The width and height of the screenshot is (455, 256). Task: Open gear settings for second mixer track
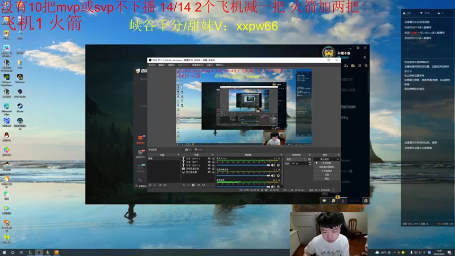pyautogui.click(x=278, y=176)
